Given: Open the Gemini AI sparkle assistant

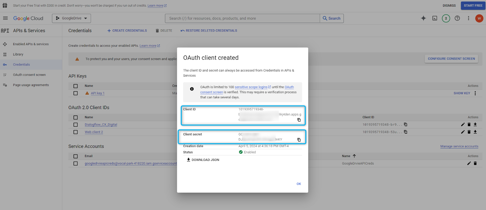Looking at the screenshot, I should (423, 18).
